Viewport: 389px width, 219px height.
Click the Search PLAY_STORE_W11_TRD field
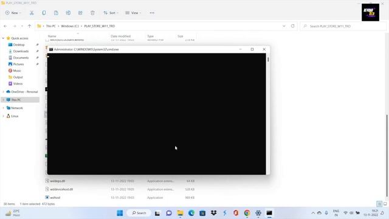point(343,26)
